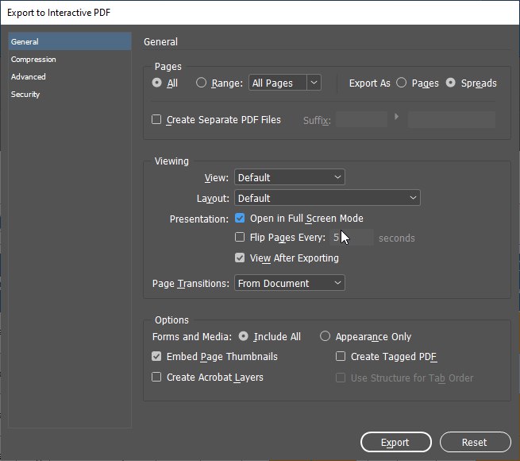Open the Layout dropdown
The width and height of the screenshot is (520, 461).
click(x=327, y=198)
